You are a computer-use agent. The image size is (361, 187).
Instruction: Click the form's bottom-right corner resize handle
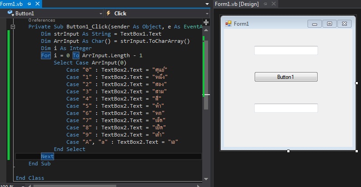pos(356,151)
